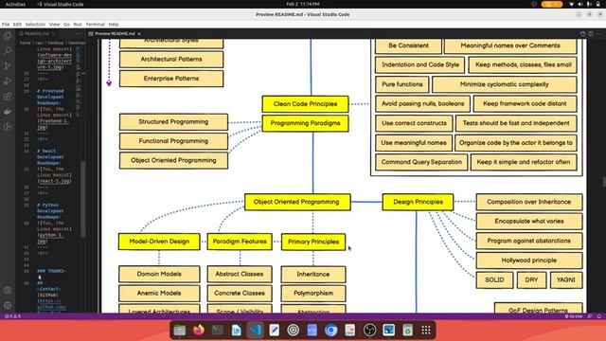Open the Selection menu

[35, 25]
